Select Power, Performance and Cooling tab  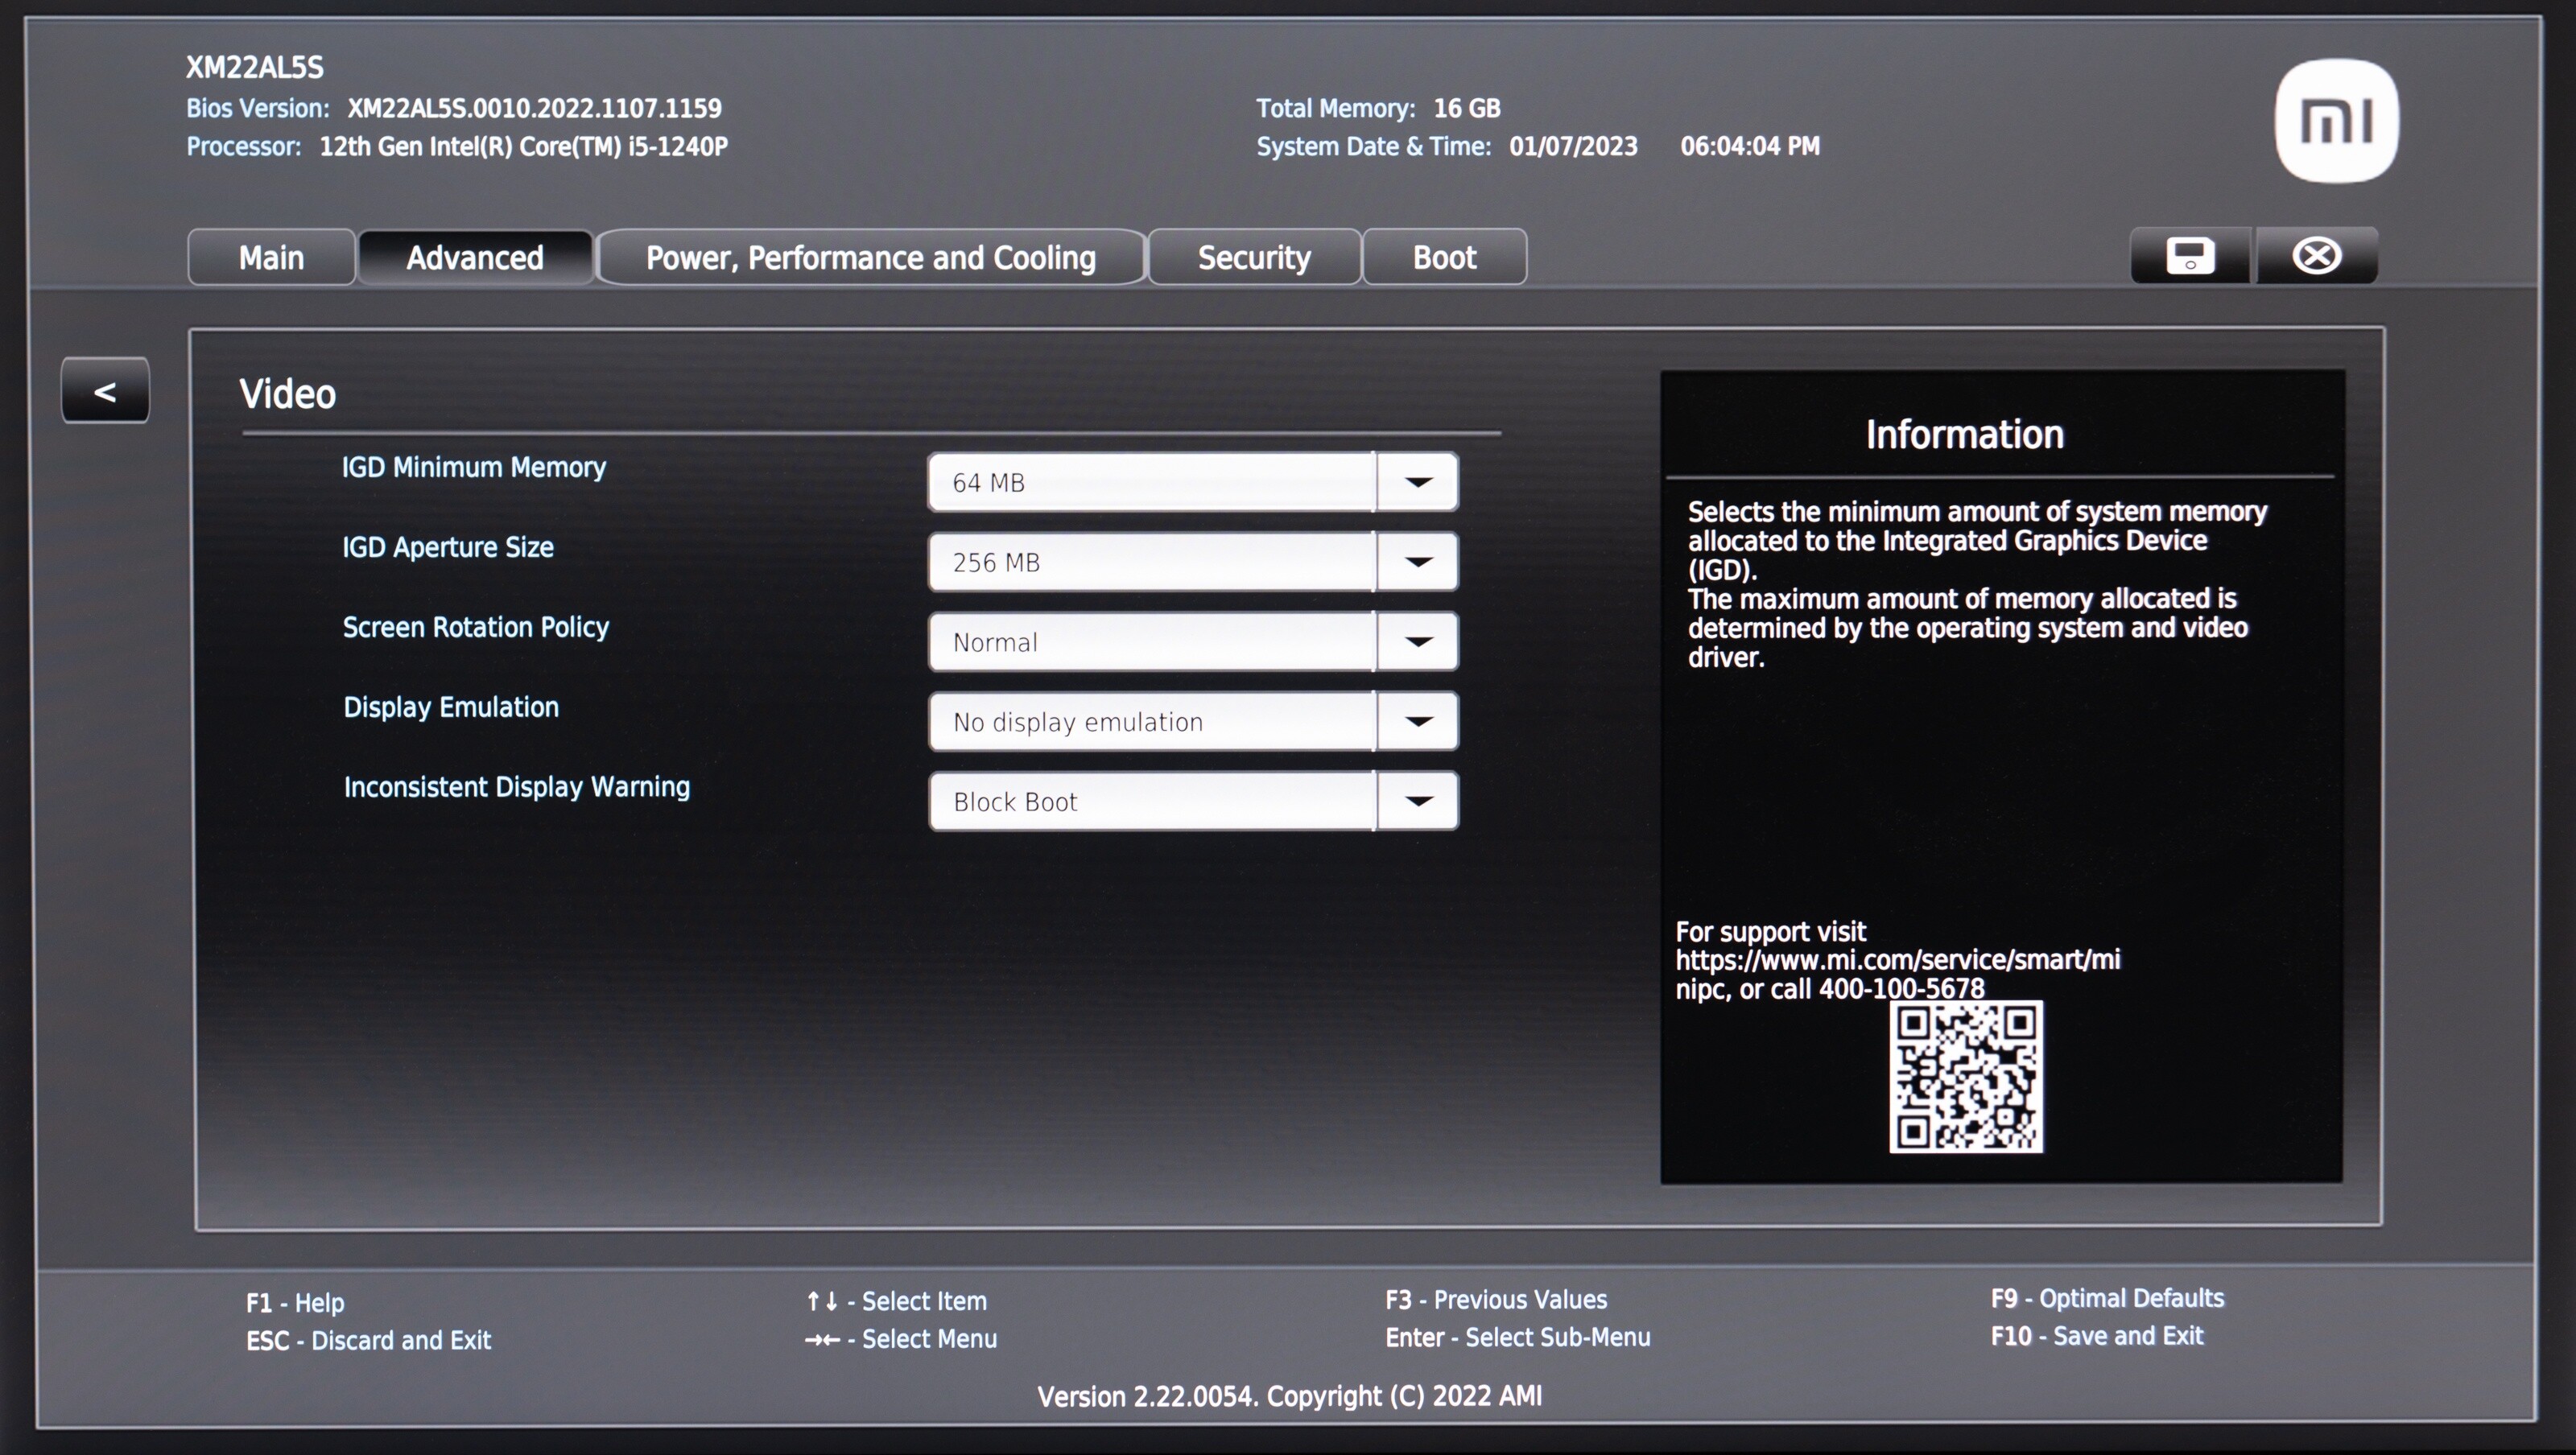(x=870, y=258)
